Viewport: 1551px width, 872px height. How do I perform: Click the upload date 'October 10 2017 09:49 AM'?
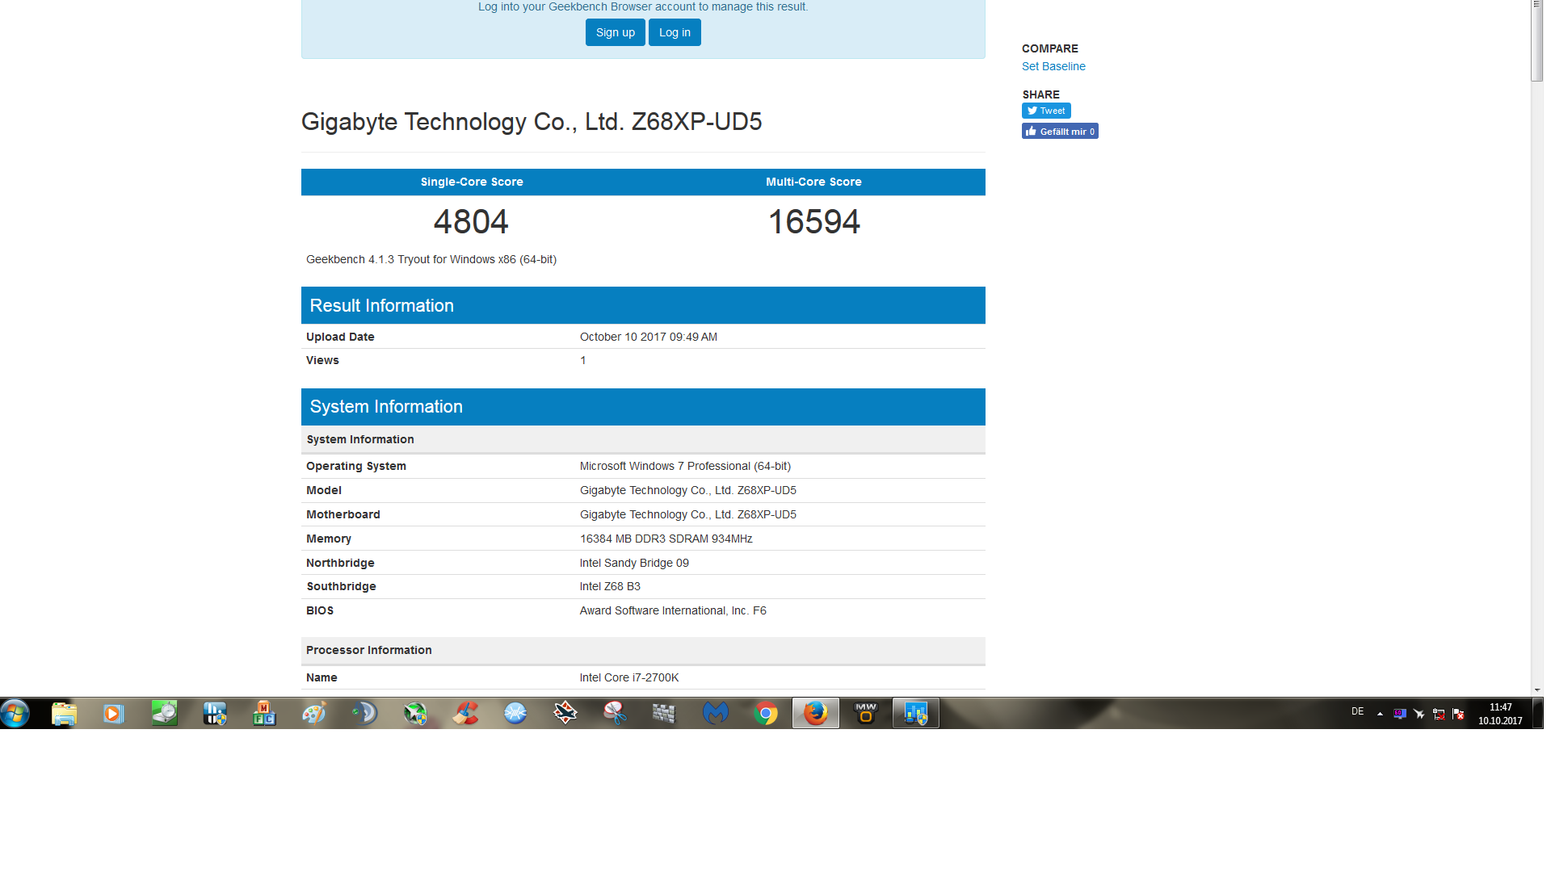click(649, 337)
